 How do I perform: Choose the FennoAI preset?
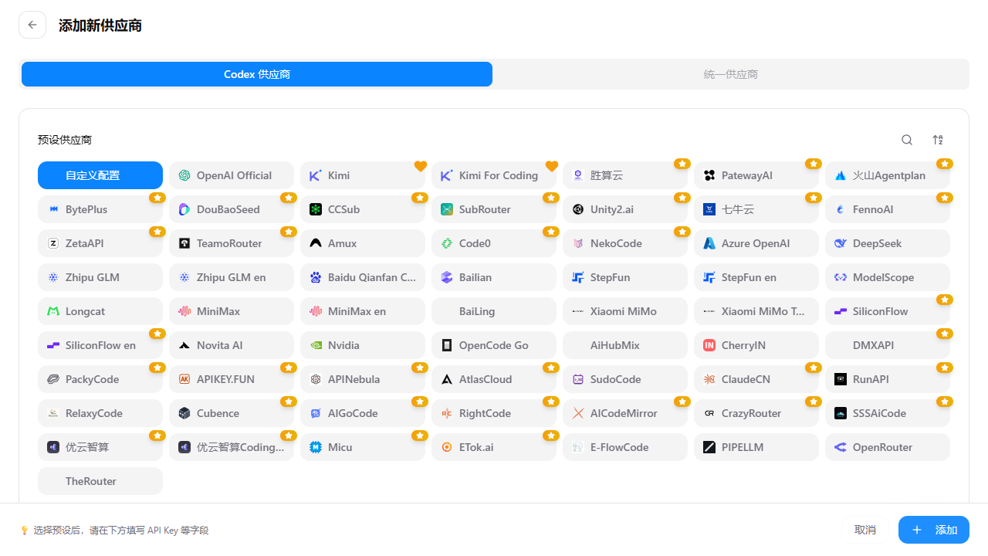[888, 209]
